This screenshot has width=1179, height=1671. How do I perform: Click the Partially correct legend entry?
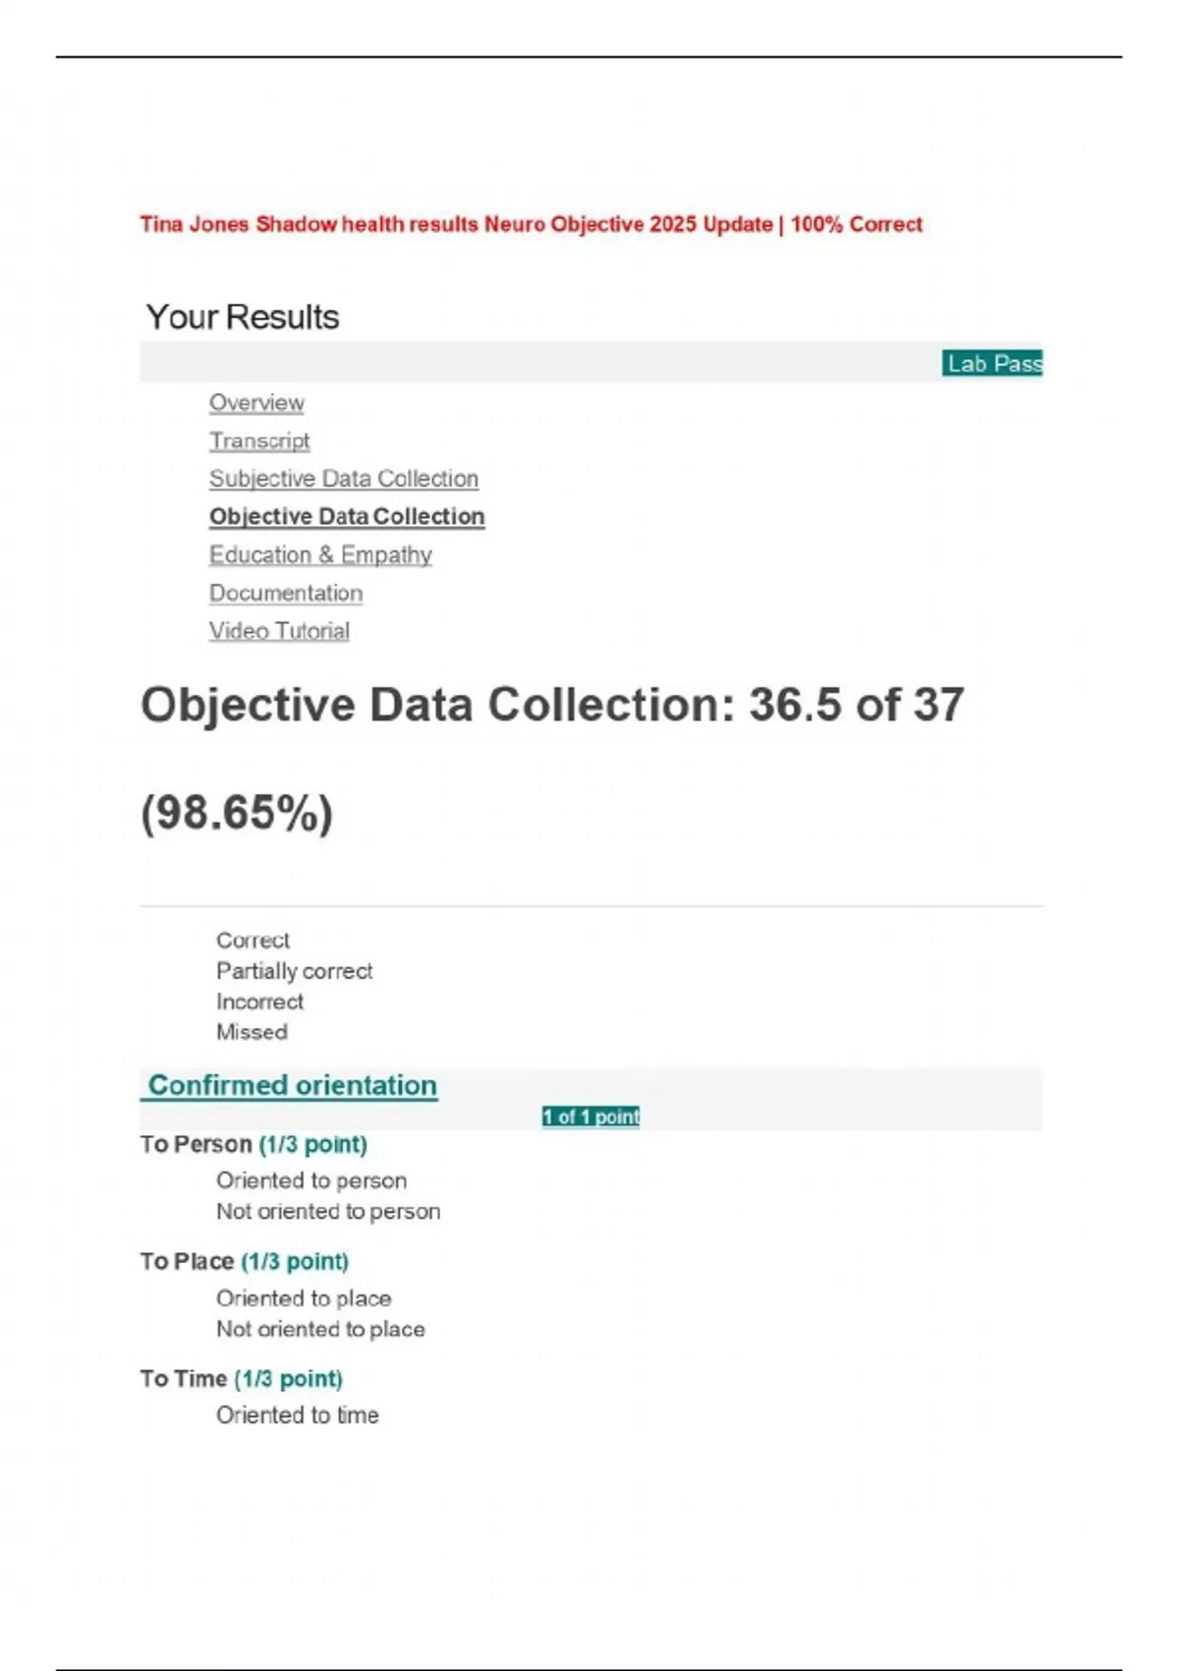tap(294, 971)
